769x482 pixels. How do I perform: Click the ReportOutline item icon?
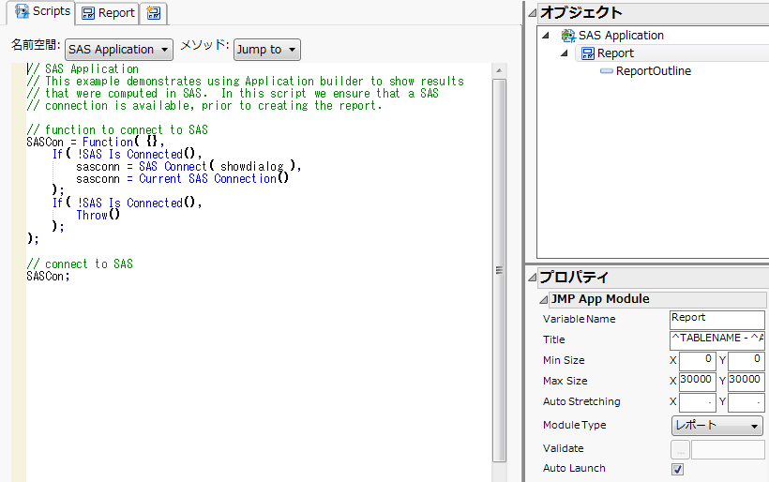(x=607, y=71)
